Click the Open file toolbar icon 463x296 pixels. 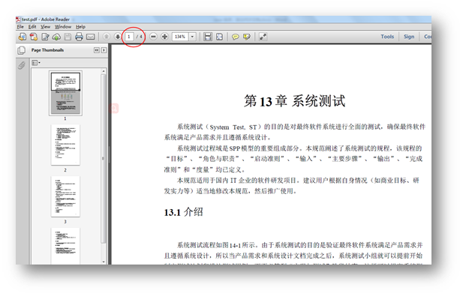point(23,37)
